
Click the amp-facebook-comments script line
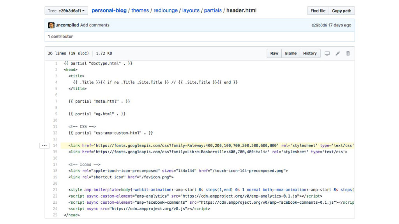[211, 202]
